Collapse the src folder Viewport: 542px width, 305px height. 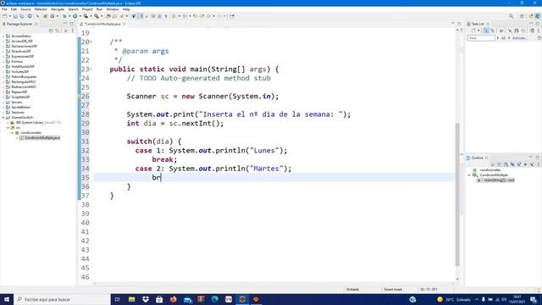tap(8, 128)
